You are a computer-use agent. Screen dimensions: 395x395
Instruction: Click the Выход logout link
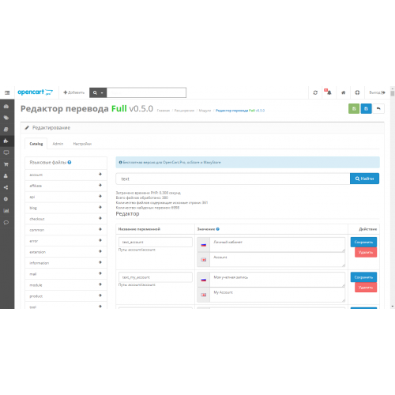coord(377,92)
